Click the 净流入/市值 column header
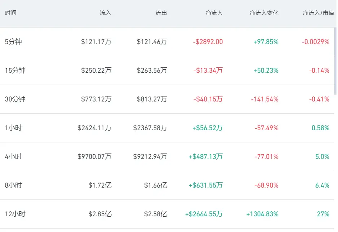The width and height of the screenshot is (338, 232). 318,13
